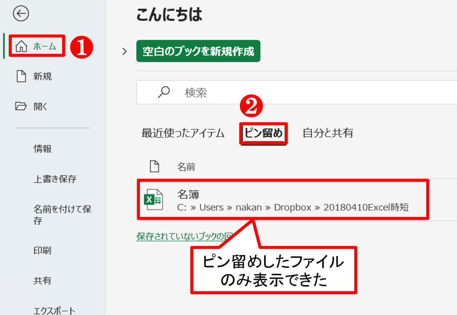Image resolution: width=457 pixels, height=315 pixels.
Task: Click the magnifier search icon
Action: 164,92
